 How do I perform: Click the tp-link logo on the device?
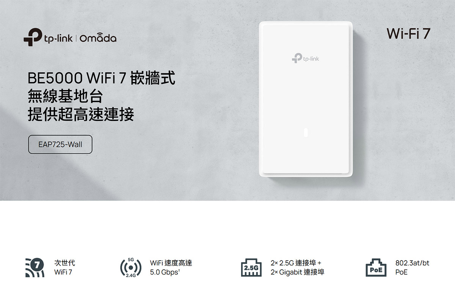[x=306, y=58]
